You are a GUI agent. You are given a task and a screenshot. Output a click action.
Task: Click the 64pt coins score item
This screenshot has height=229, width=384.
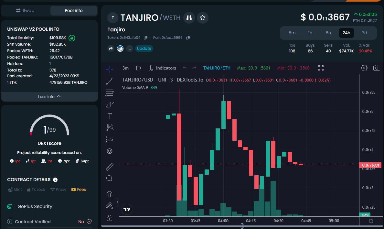point(82,161)
